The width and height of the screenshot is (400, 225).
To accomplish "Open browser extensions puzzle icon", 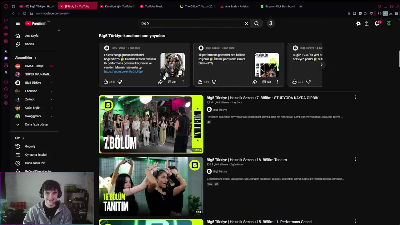I will pos(379,13).
